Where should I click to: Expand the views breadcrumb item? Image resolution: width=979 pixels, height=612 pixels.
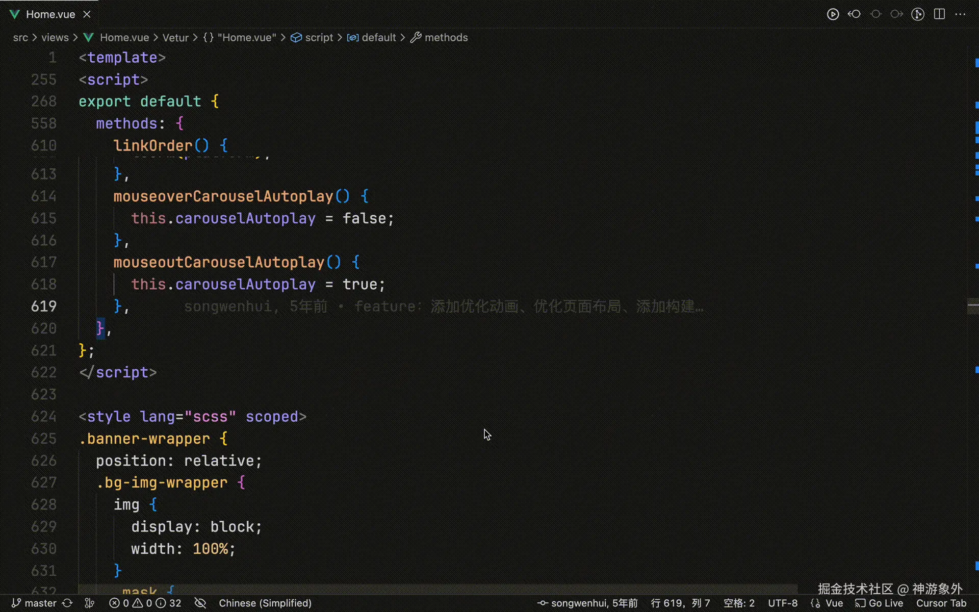[55, 37]
